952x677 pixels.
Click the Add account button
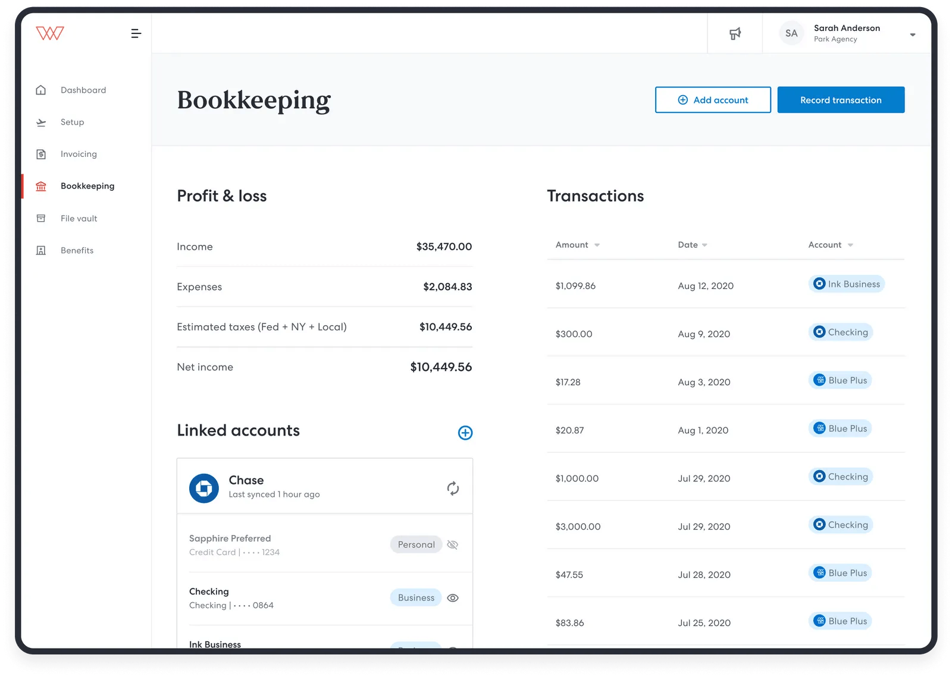pyautogui.click(x=713, y=100)
